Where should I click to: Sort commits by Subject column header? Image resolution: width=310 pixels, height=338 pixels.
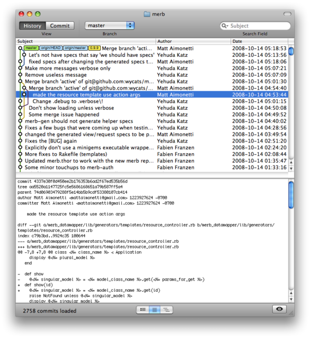pyautogui.click(x=86, y=41)
